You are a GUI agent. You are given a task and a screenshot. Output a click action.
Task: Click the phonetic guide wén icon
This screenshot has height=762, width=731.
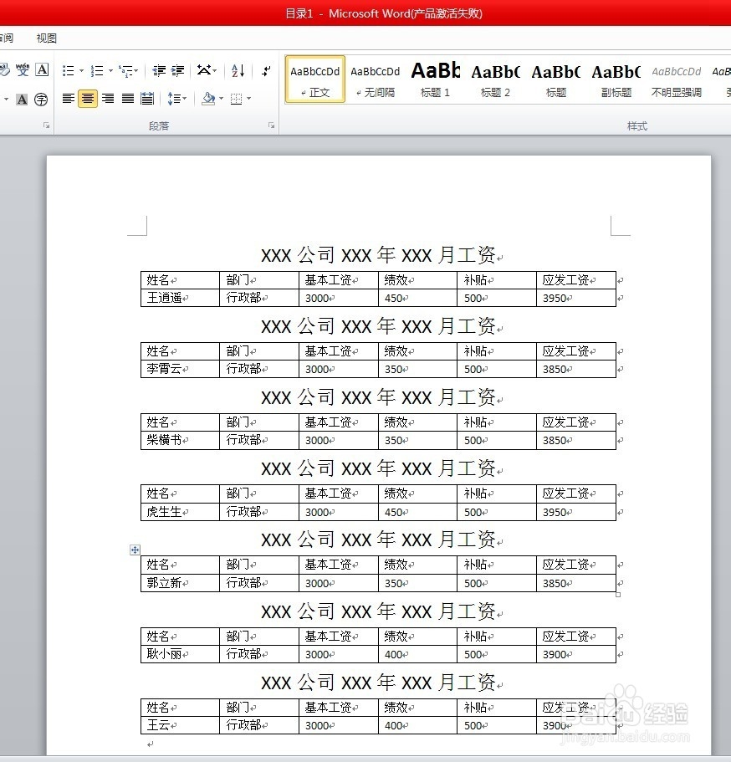click(x=23, y=70)
